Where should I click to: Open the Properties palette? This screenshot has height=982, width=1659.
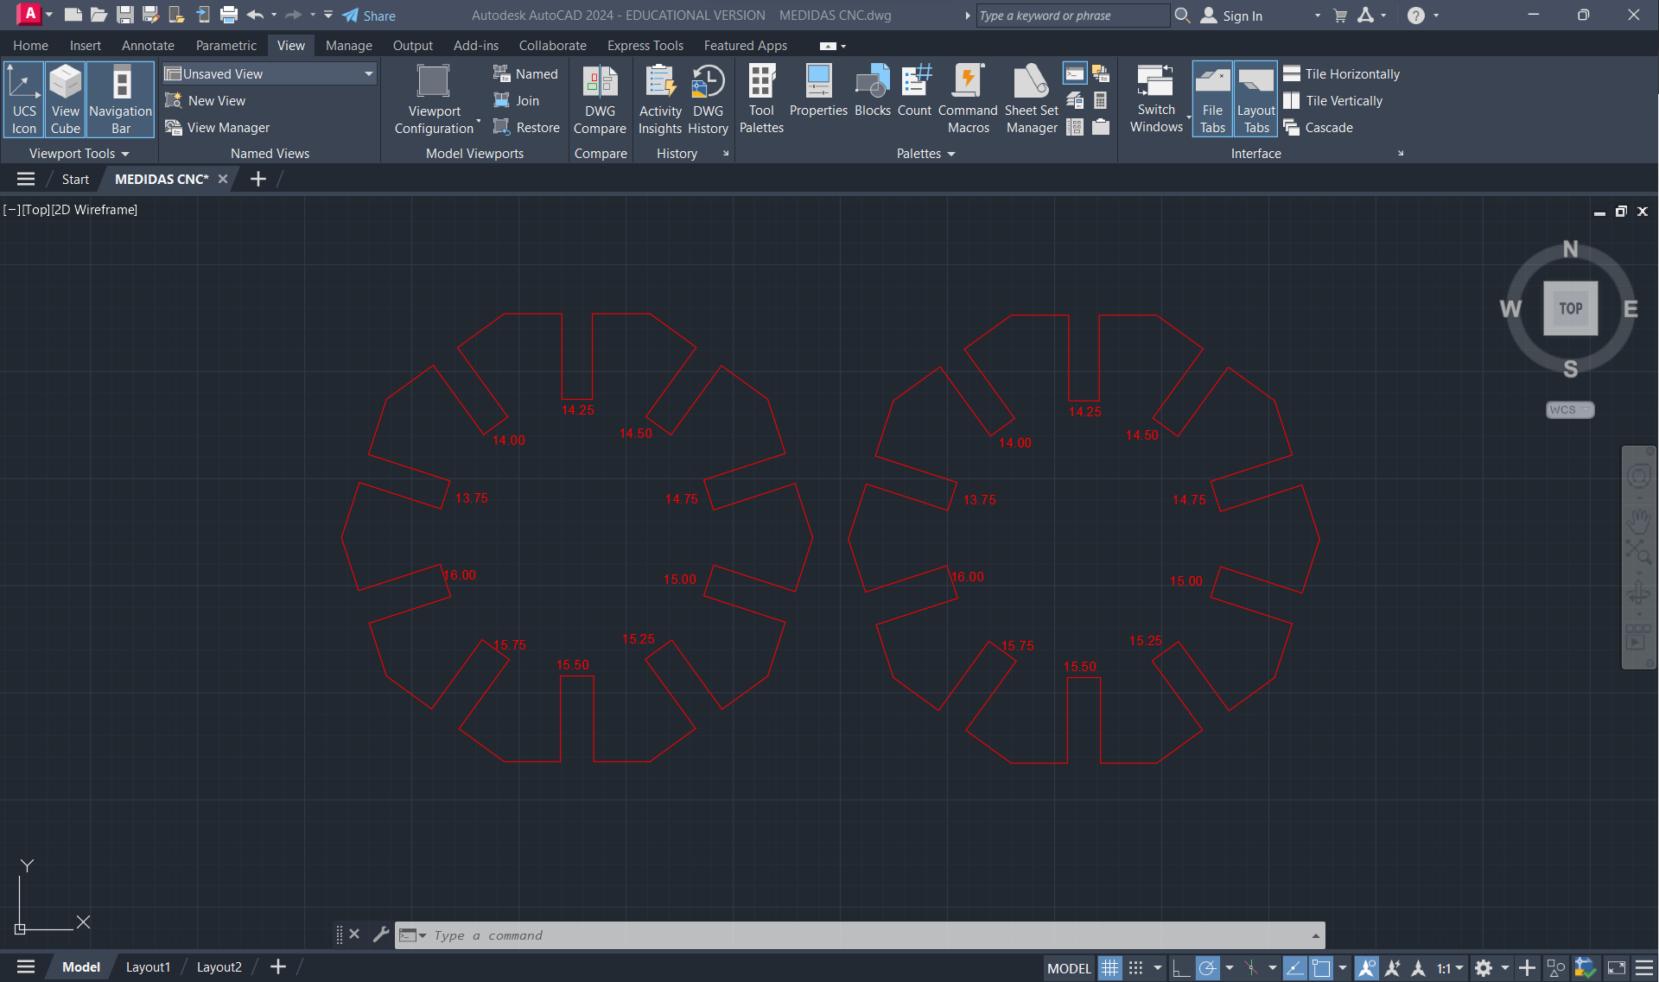[818, 91]
